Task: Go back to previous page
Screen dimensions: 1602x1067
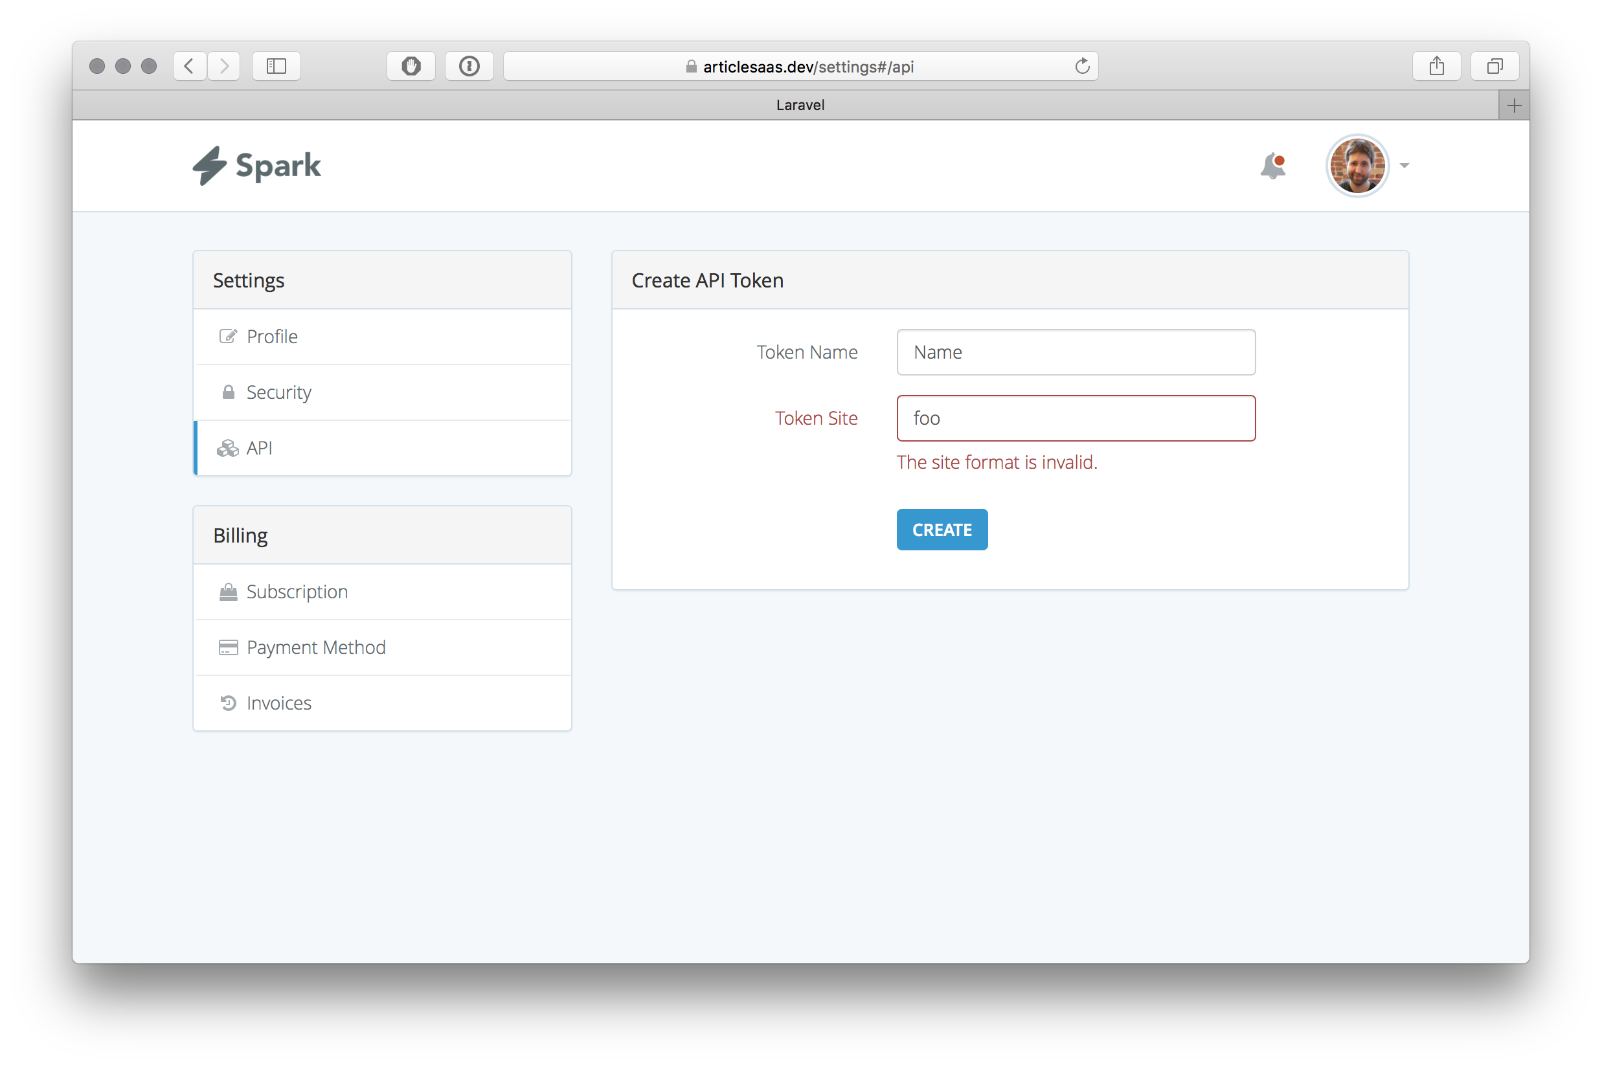Action: [x=190, y=66]
